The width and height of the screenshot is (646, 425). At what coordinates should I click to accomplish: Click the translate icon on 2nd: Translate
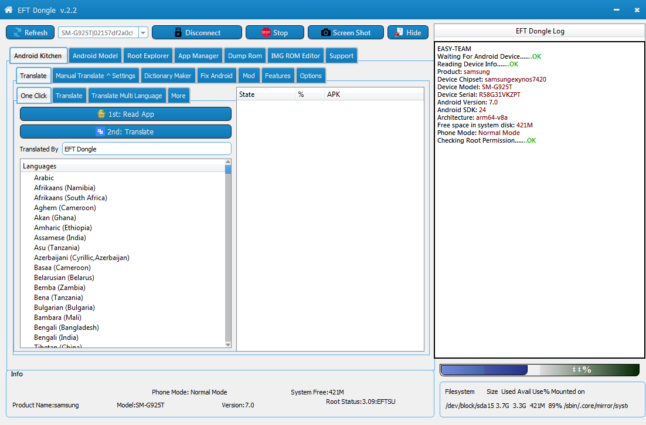(100, 131)
